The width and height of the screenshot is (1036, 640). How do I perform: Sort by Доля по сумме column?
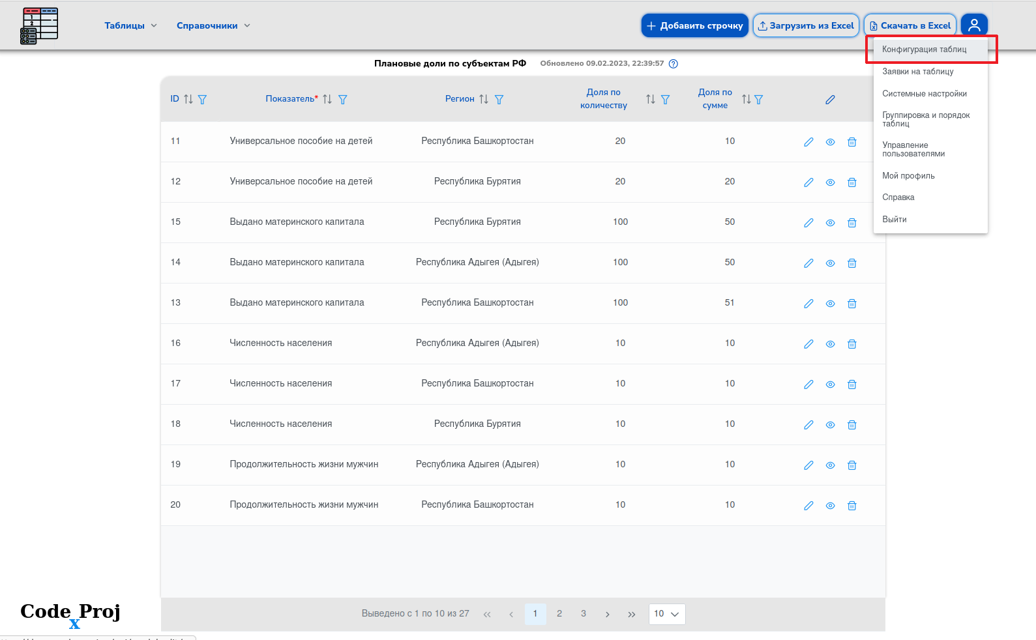(x=746, y=99)
